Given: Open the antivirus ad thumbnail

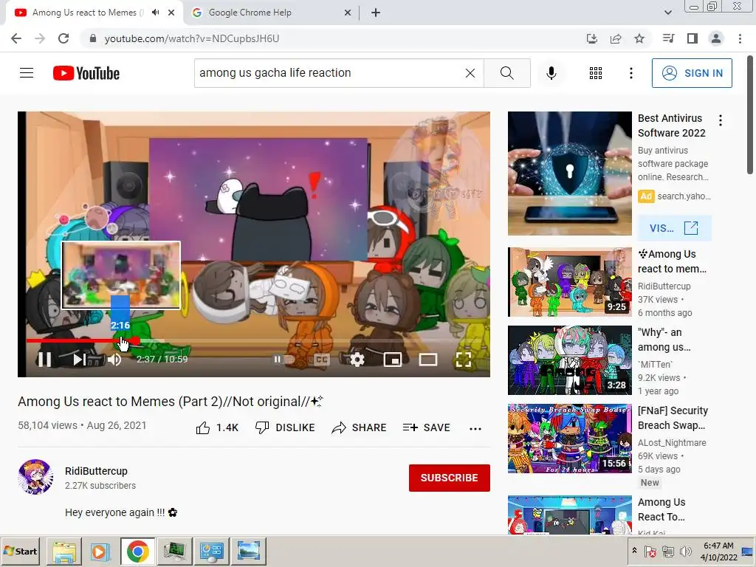Looking at the screenshot, I should [x=569, y=173].
